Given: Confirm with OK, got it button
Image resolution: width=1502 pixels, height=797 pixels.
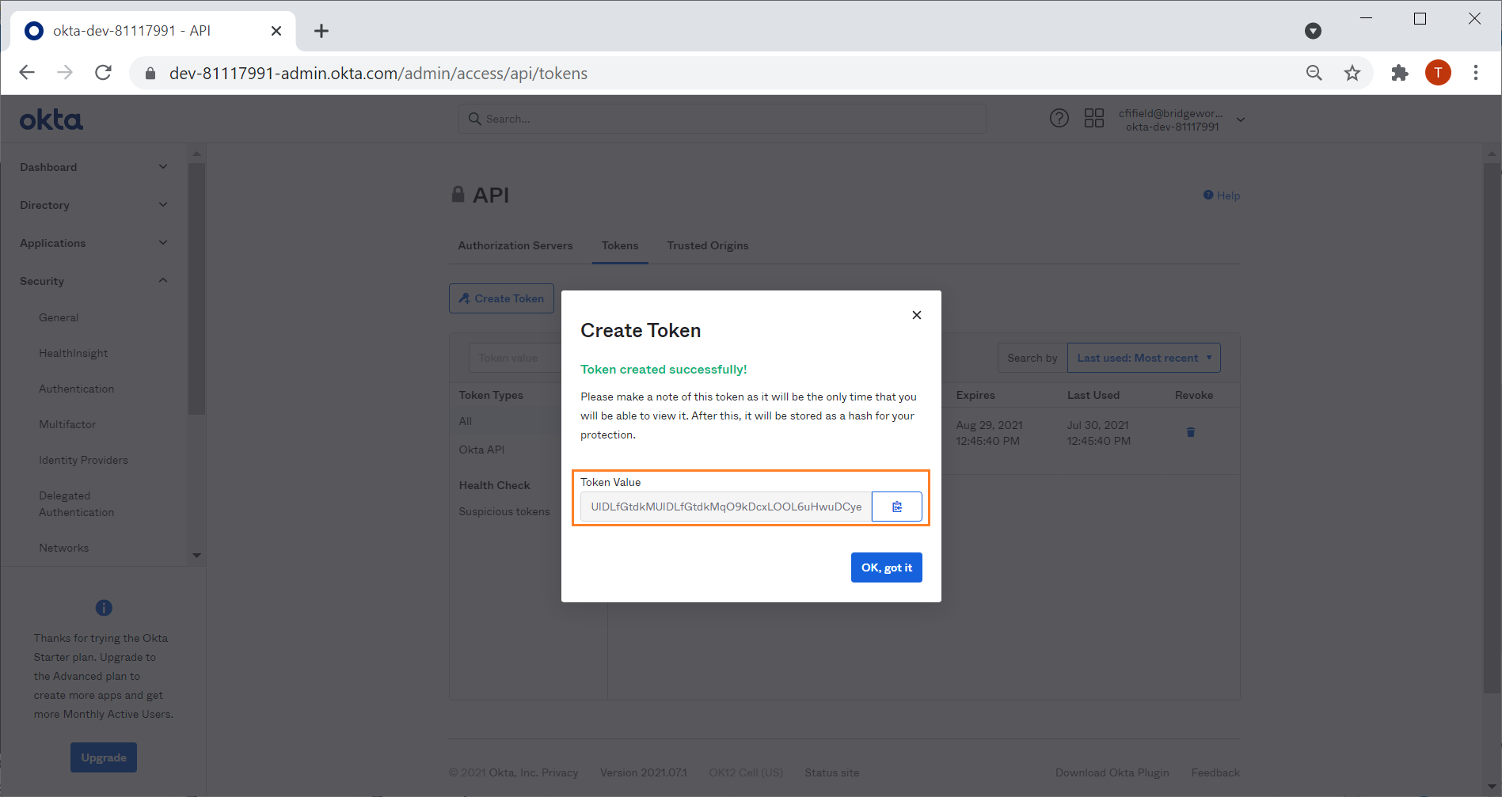Looking at the screenshot, I should click(x=887, y=567).
